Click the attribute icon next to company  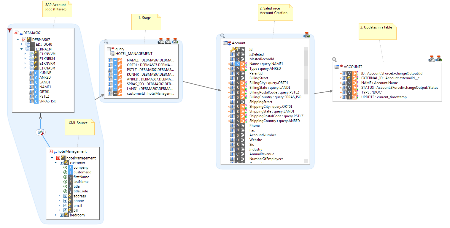(x=66, y=167)
